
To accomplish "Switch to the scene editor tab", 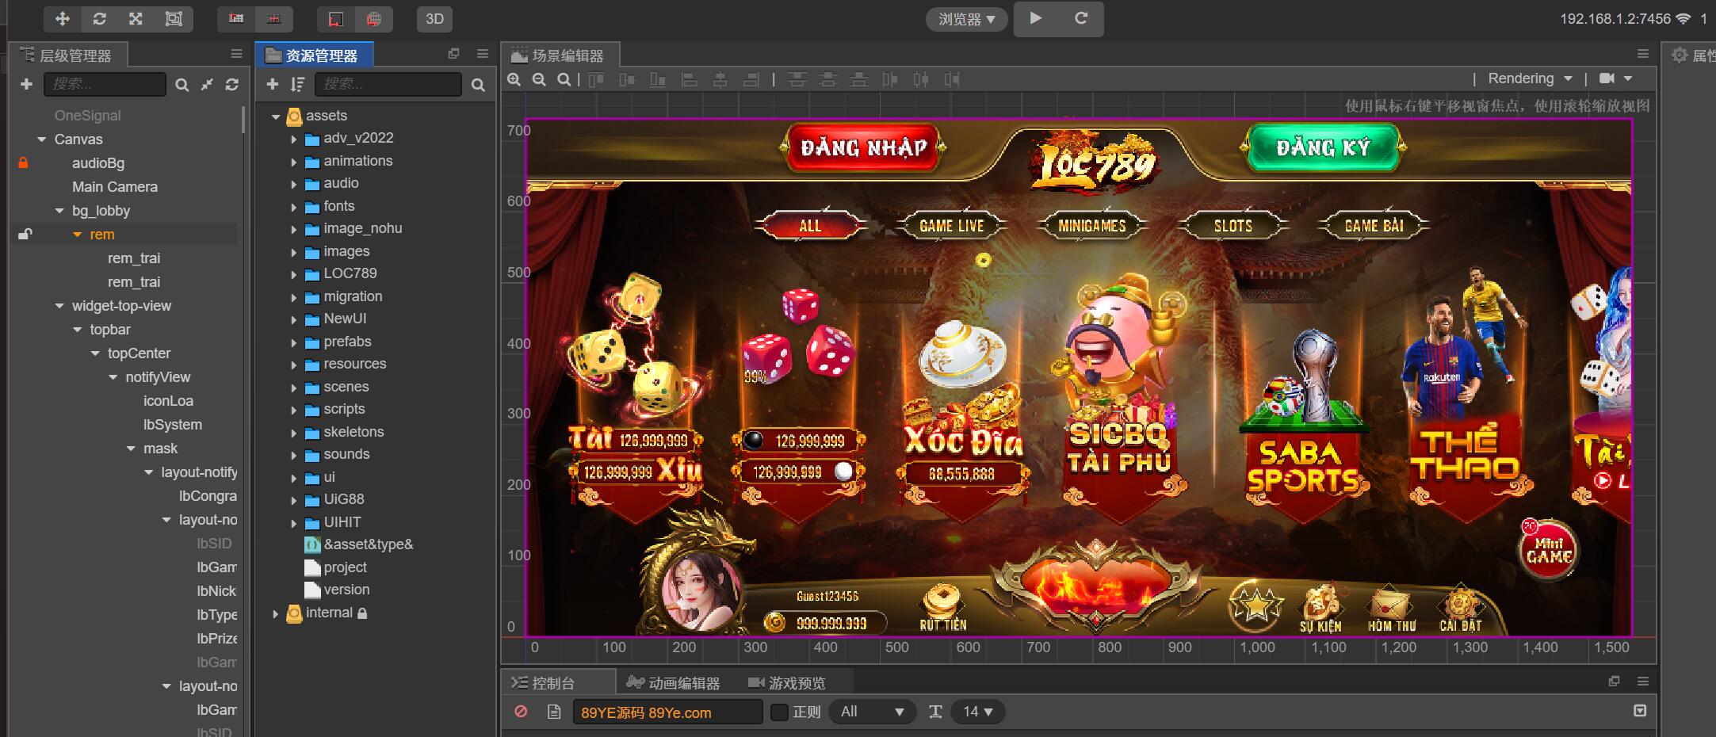I will click(x=560, y=55).
